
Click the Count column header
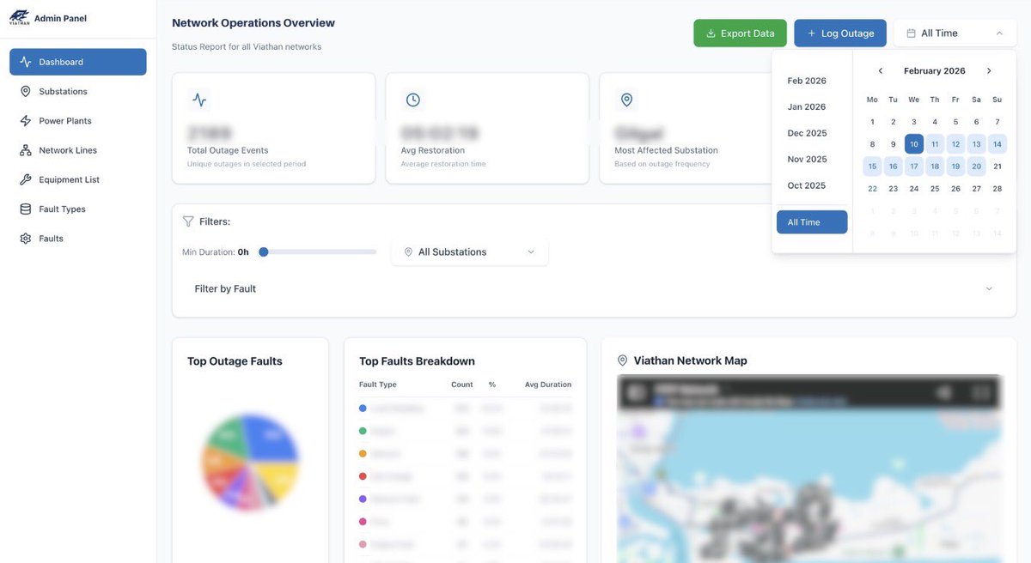[x=462, y=384]
